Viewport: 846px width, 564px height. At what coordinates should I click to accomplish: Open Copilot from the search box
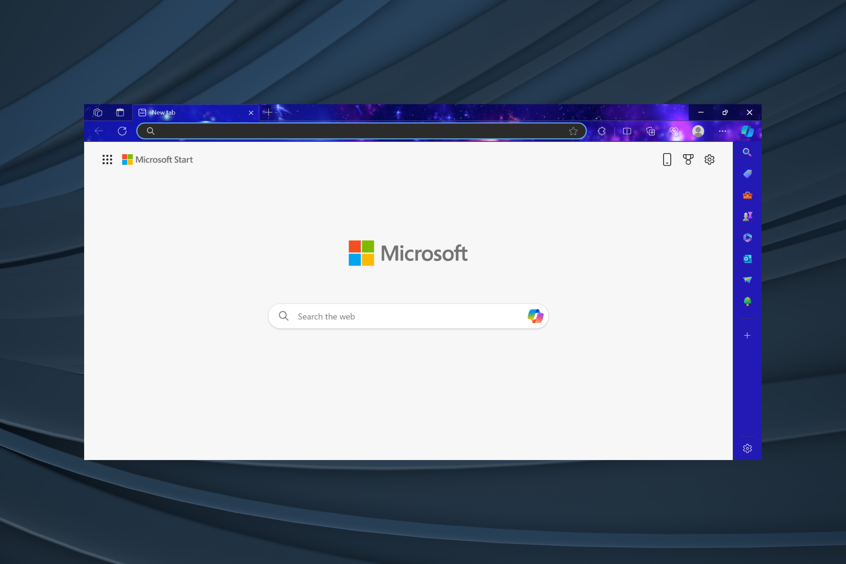tap(535, 316)
